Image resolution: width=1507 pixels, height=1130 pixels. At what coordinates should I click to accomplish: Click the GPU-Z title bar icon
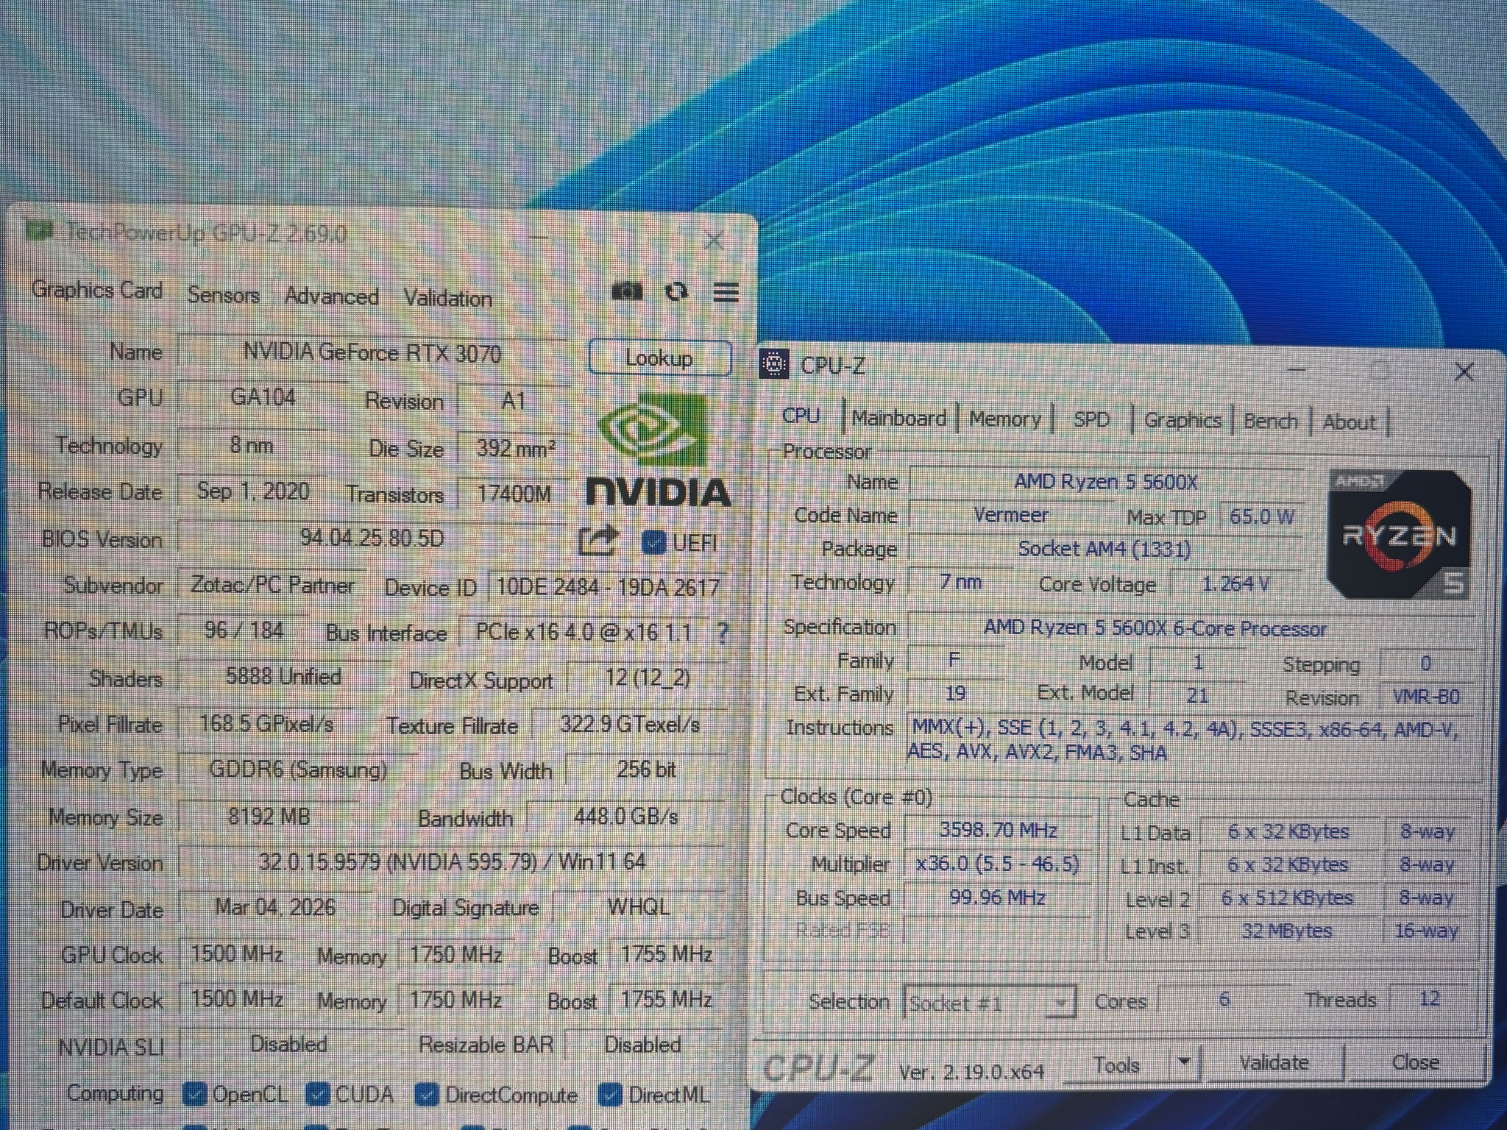[39, 231]
